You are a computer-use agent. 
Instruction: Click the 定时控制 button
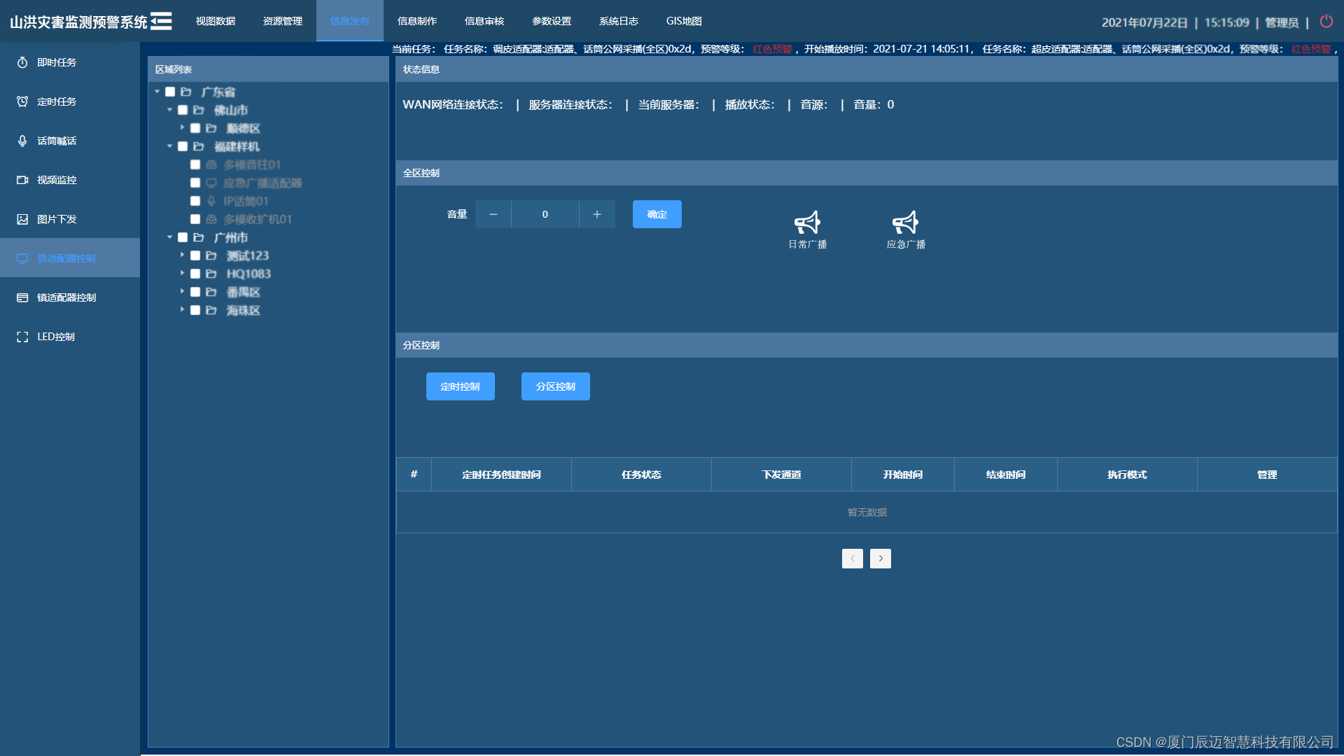click(460, 386)
